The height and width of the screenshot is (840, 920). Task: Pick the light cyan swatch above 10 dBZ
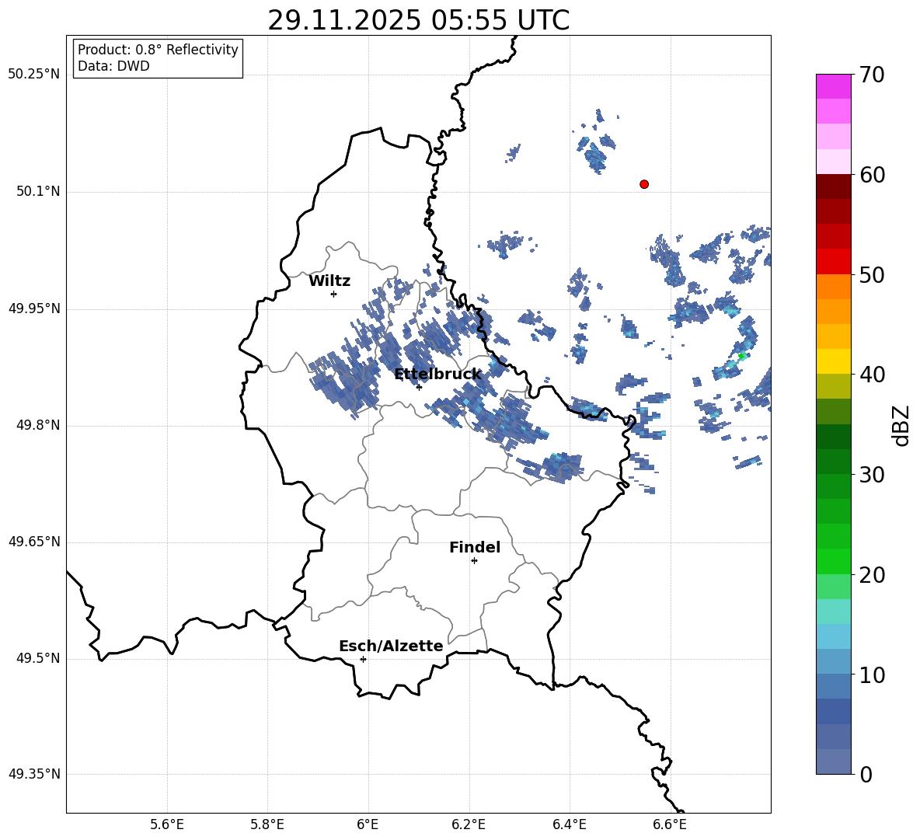(x=833, y=636)
